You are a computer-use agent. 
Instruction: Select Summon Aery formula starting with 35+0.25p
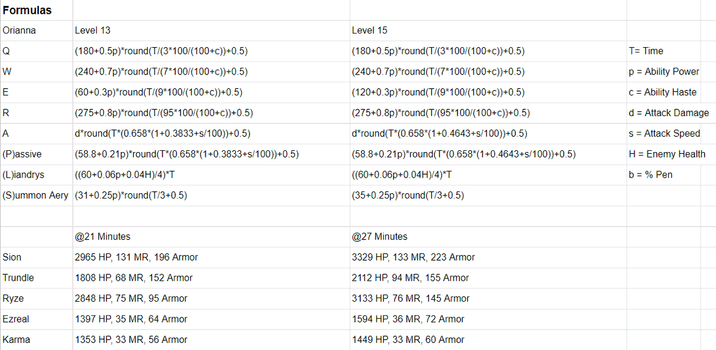(487, 196)
